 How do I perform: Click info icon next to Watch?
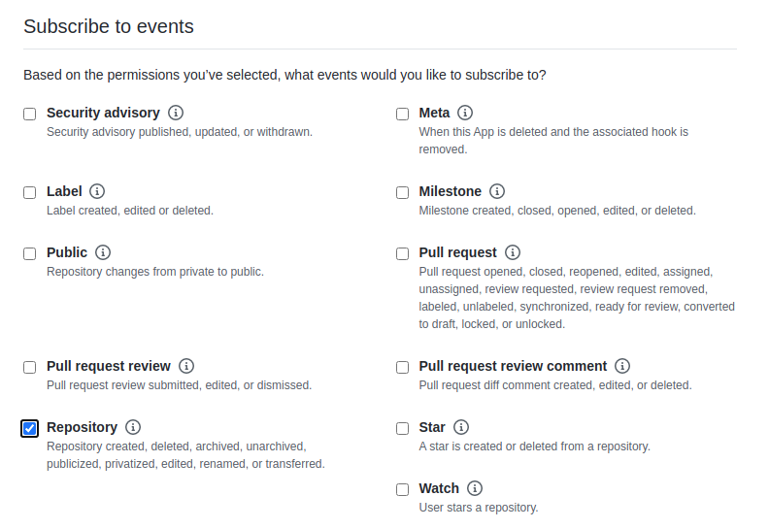click(x=475, y=488)
